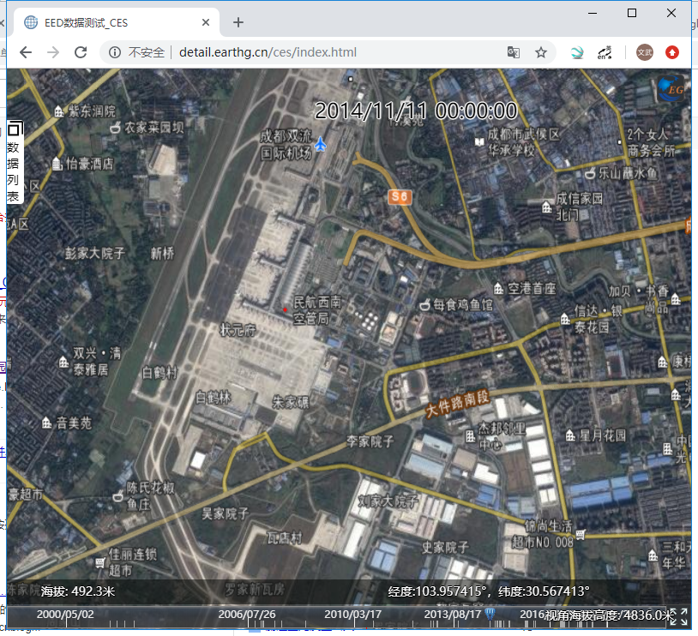Click the red Chrome update icon
This screenshot has height=636, width=698.
[x=672, y=52]
